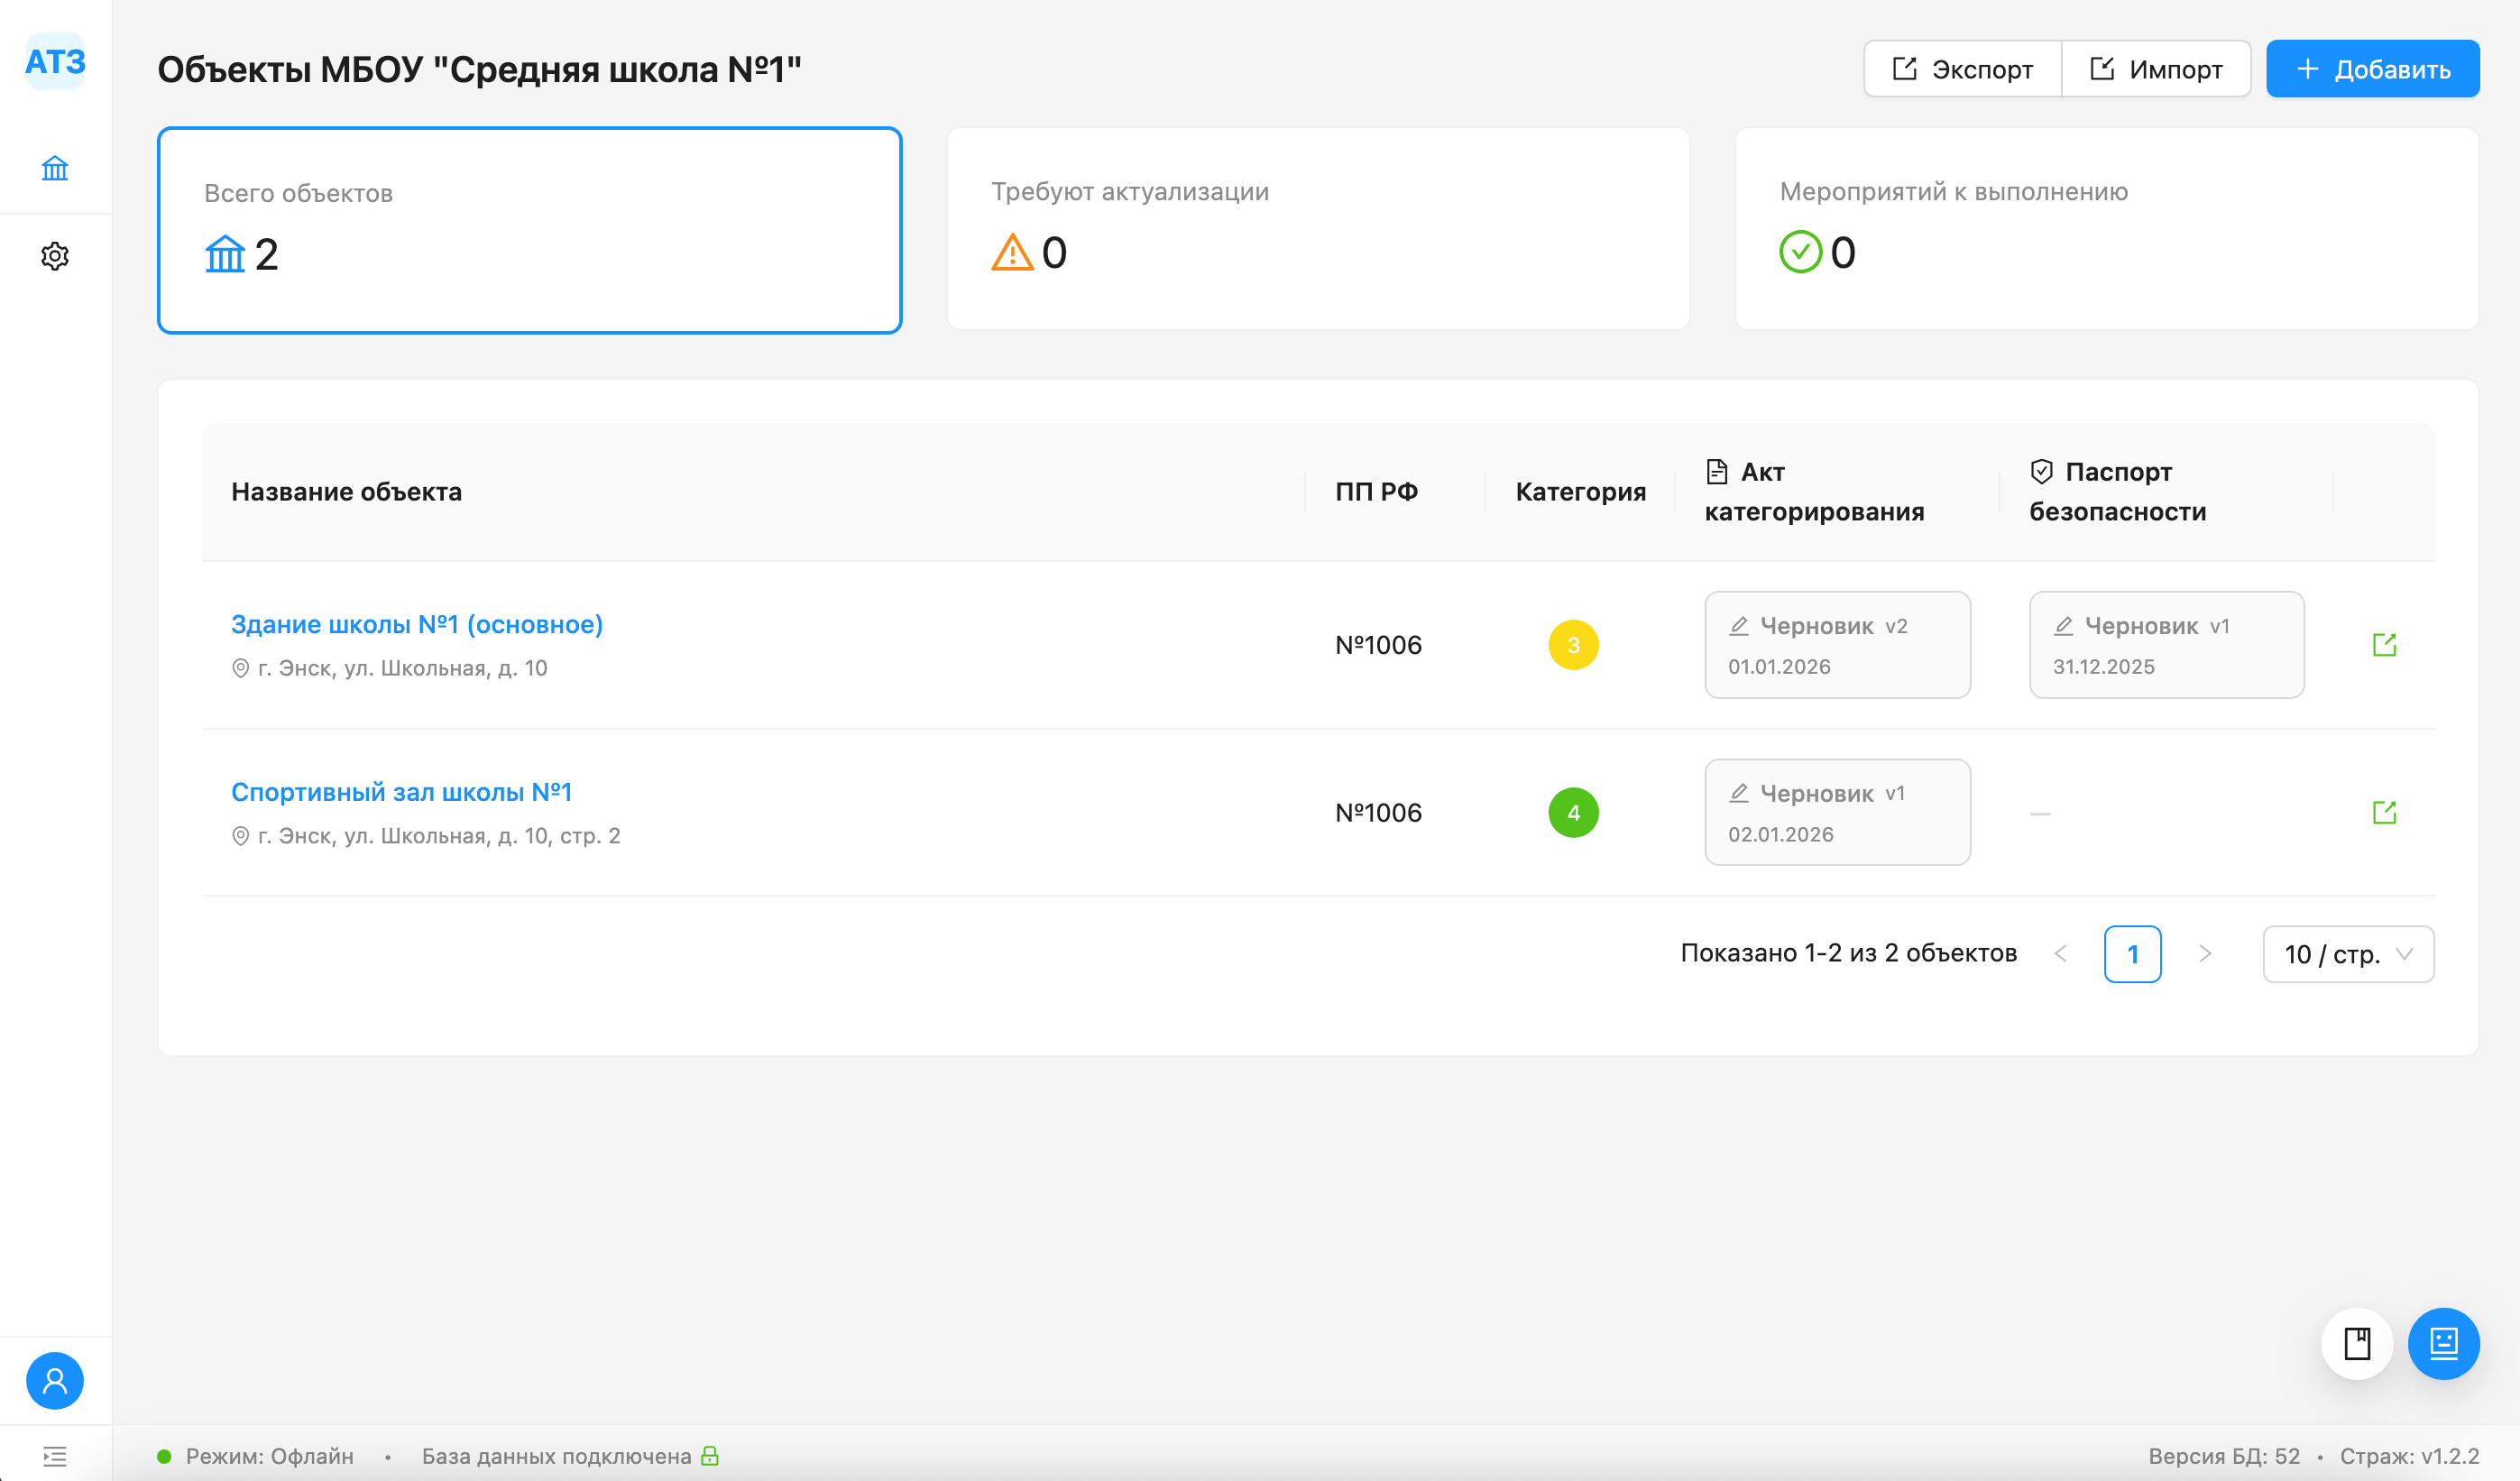Select the Мероприятий к выполнению card

(x=2106, y=228)
